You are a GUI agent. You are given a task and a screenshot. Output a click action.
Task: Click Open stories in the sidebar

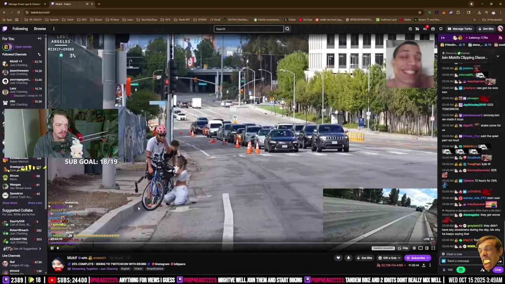[x=23, y=47]
